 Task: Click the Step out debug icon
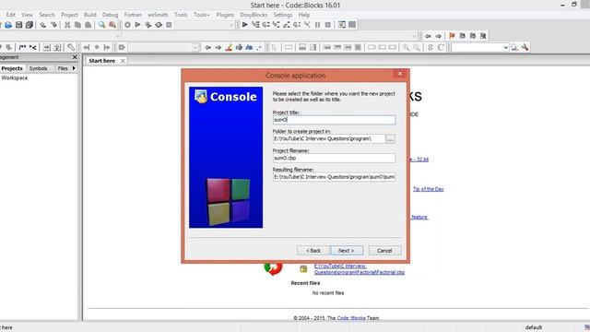[287, 25]
